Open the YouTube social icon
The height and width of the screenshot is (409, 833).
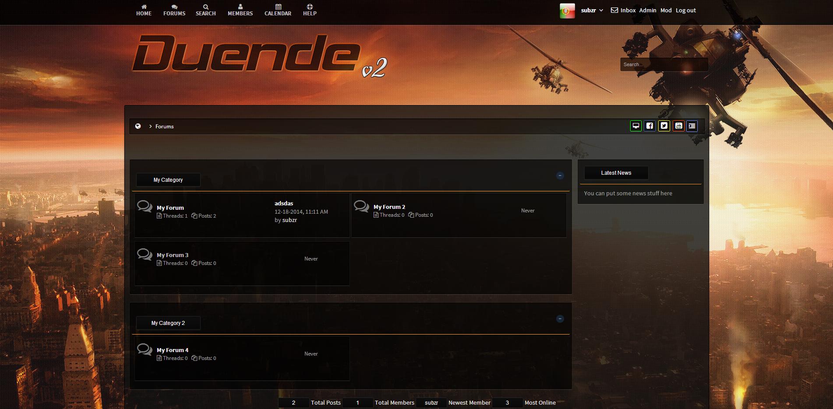[678, 126]
